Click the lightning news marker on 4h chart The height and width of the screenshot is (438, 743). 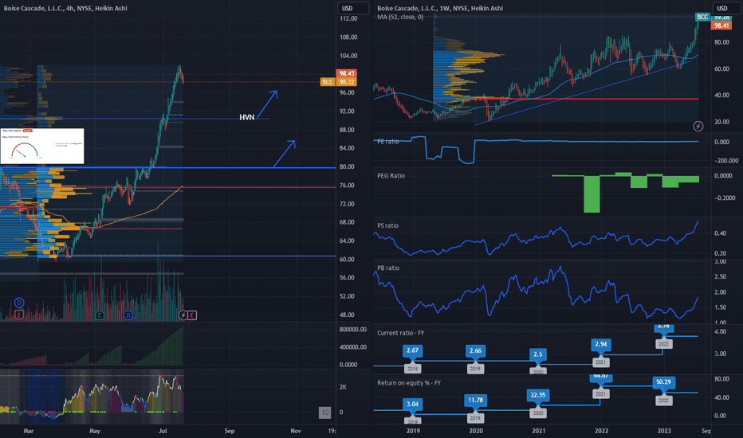183,315
